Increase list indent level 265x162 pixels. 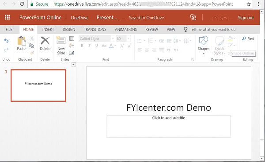click(169, 41)
